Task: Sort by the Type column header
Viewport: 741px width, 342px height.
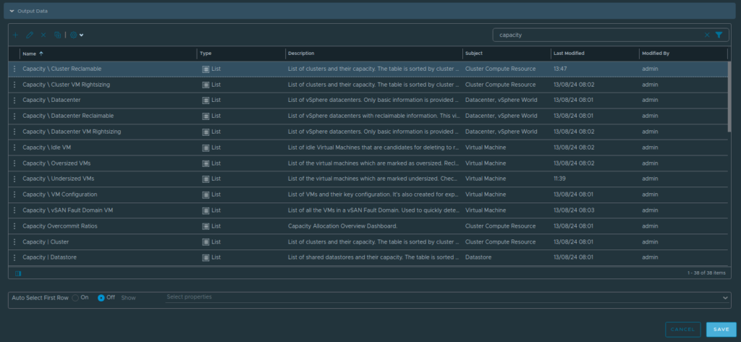Action: tap(206, 54)
